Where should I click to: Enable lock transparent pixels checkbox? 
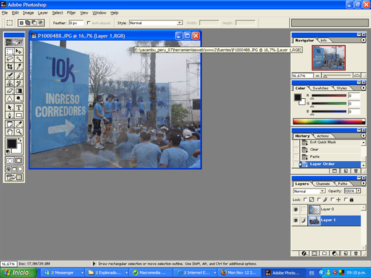point(305,200)
